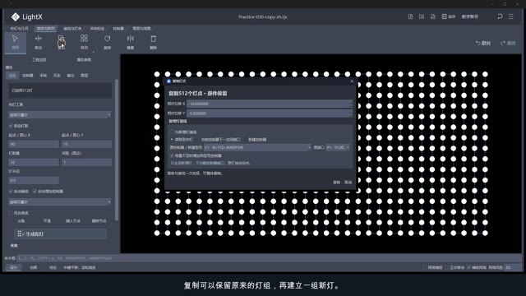526x296 pixels.
Task: Open the last ribbon tab 图层与视图
Action: coord(141,29)
